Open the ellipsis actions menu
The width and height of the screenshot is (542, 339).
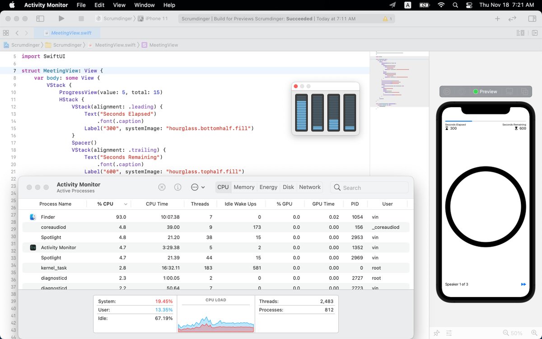pos(198,187)
